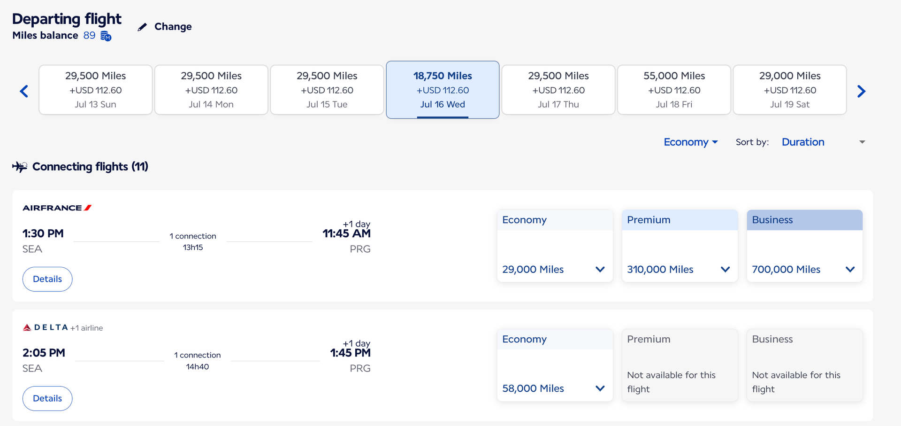
Task: Switch to the Jul 19 Sat date card
Action: (790, 90)
